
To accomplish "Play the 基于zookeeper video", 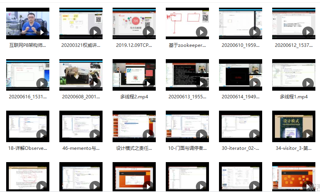I will (x=202, y=32).
